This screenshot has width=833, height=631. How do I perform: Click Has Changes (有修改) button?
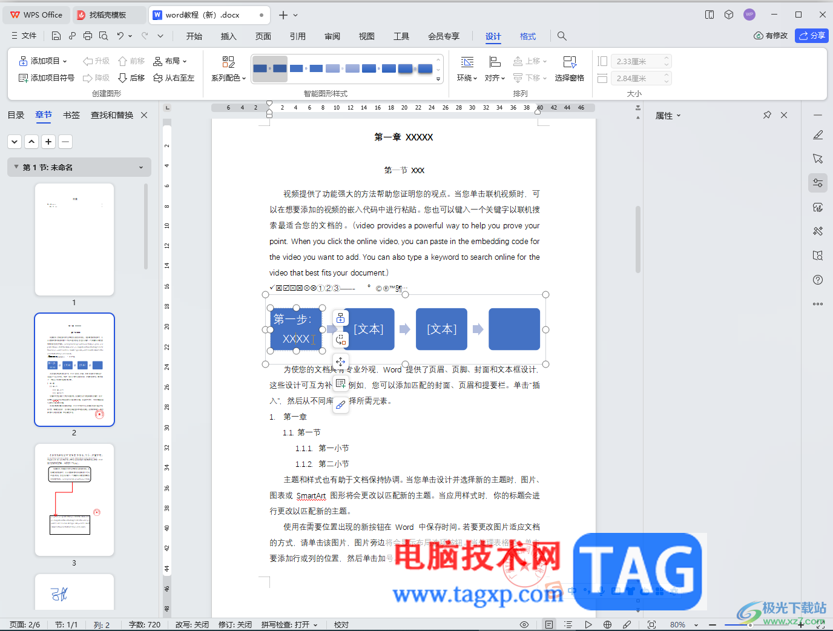pos(771,36)
